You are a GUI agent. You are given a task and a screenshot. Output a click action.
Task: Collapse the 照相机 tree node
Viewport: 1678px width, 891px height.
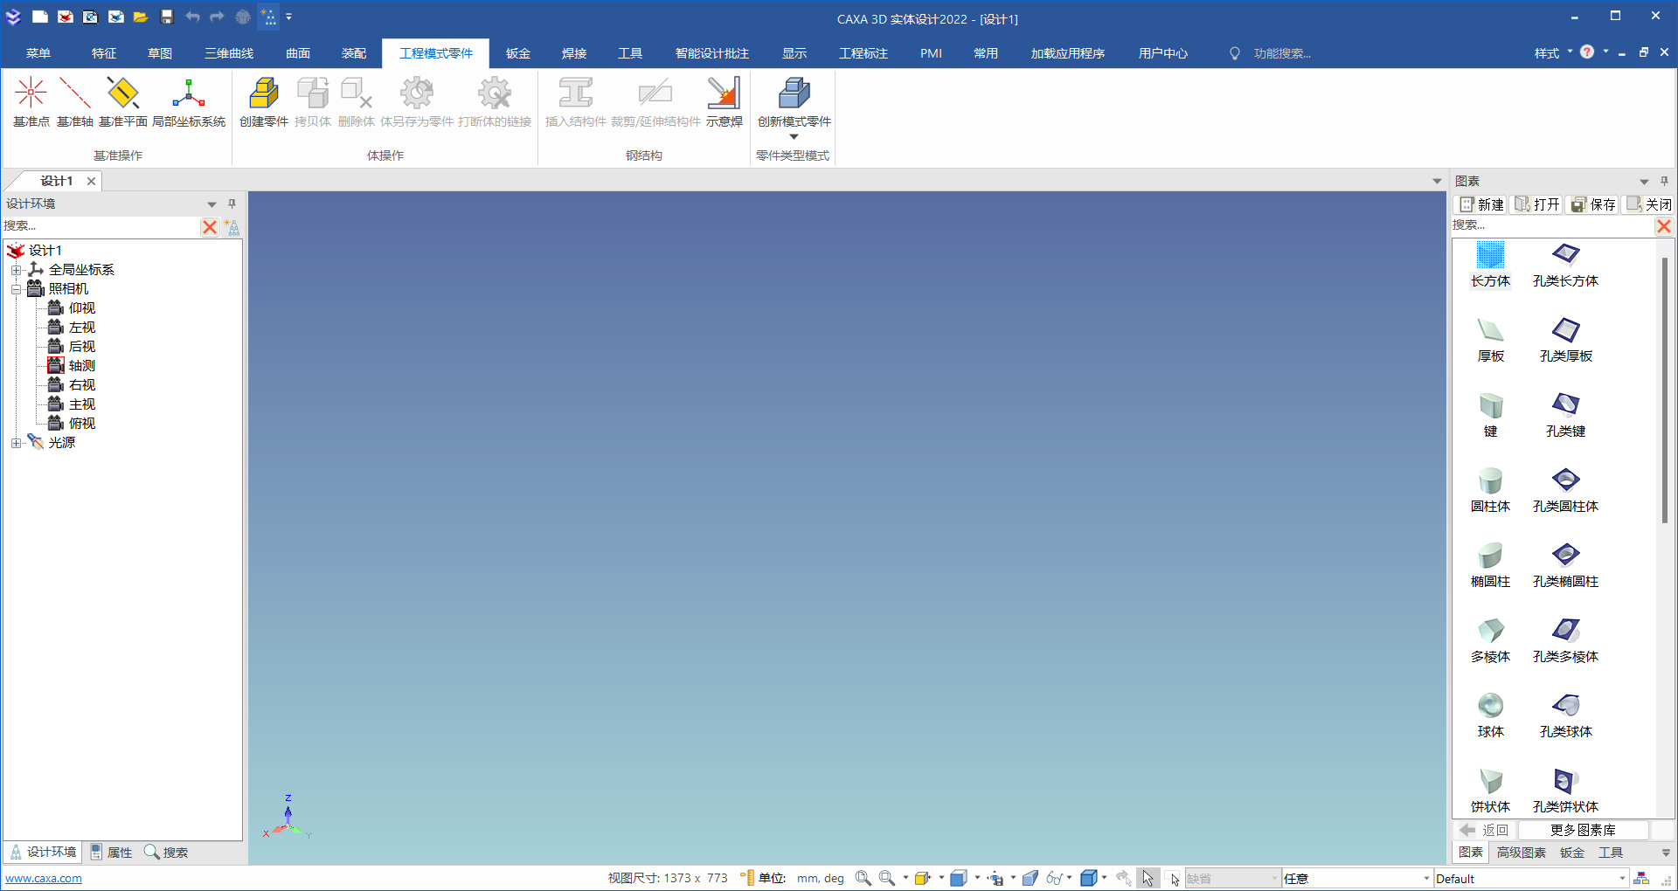16,289
